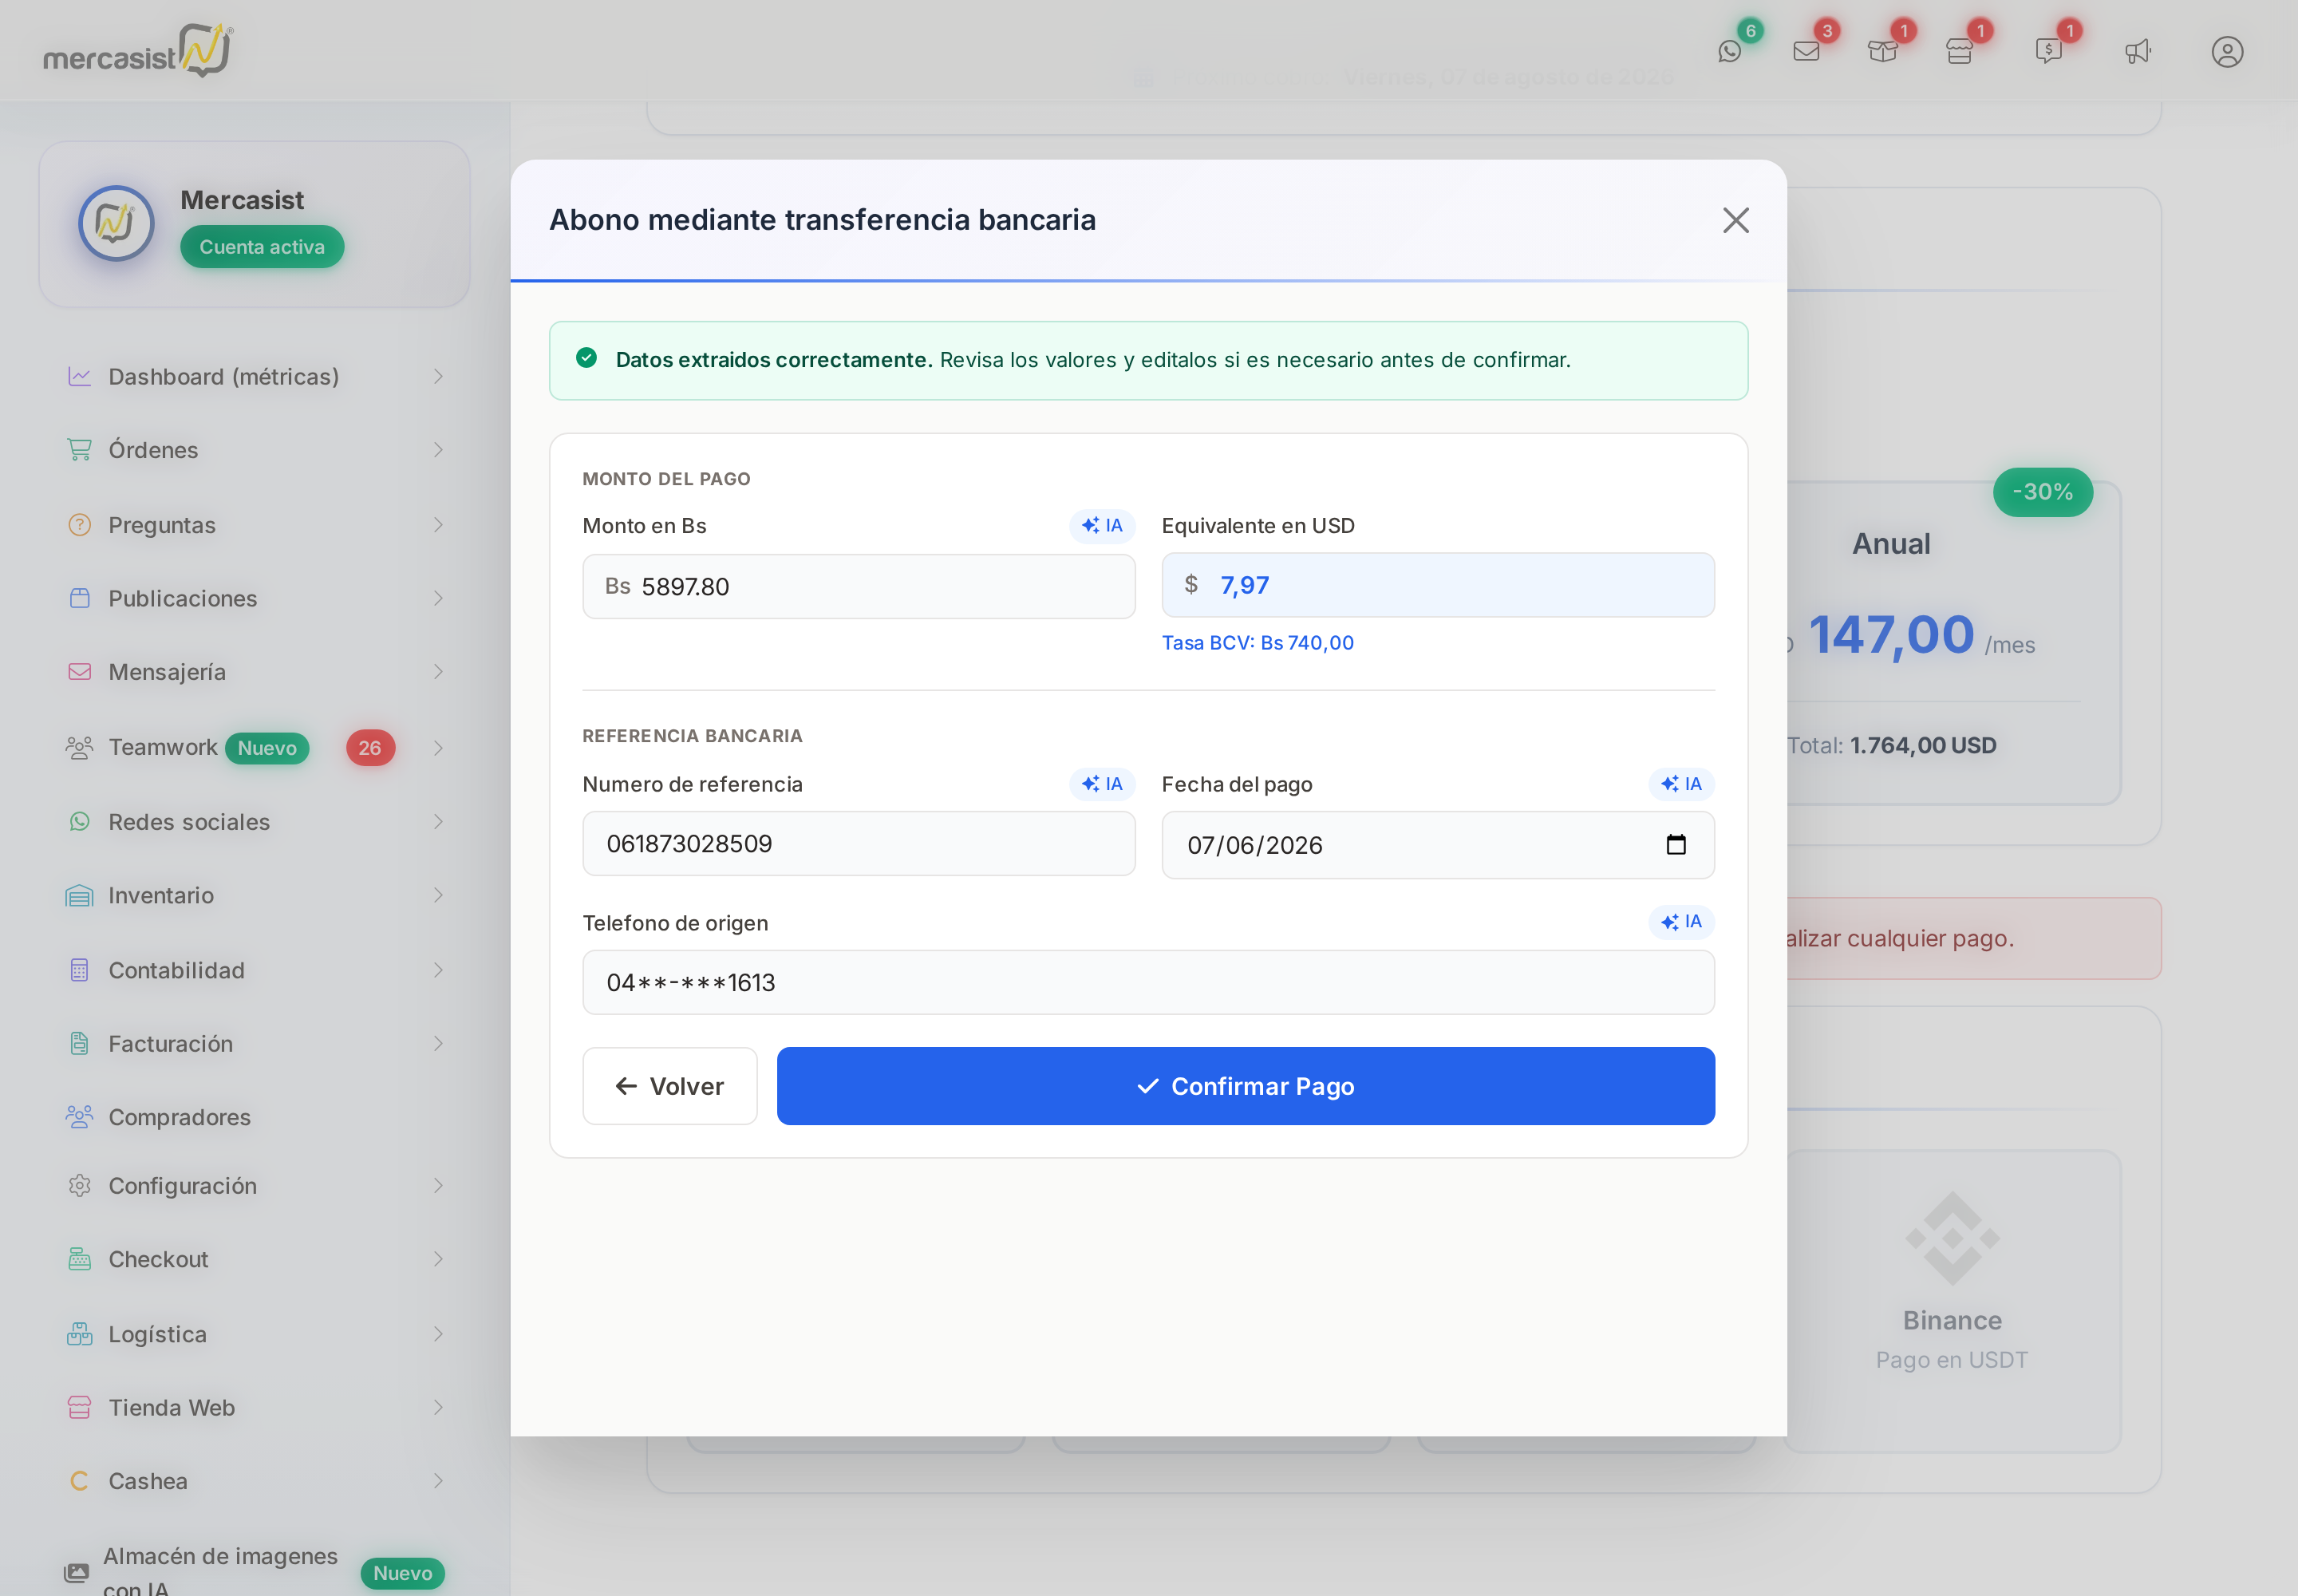Viewport: 2298px width, 1596px height.
Task: Expand the Dashboard (métricas) chevron
Action: tap(438, 376)
